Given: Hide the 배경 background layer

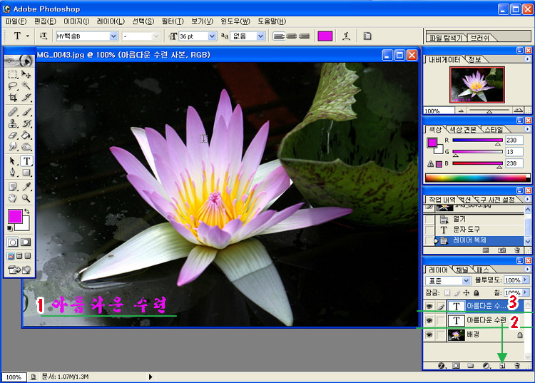Looking at the screenshot, I should tap(429, 335).
